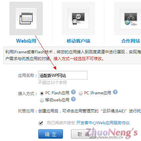This screenshot has height=141, width=141.
Task: Open help icon next to PC Flash应用
Action: pos(73,92)
